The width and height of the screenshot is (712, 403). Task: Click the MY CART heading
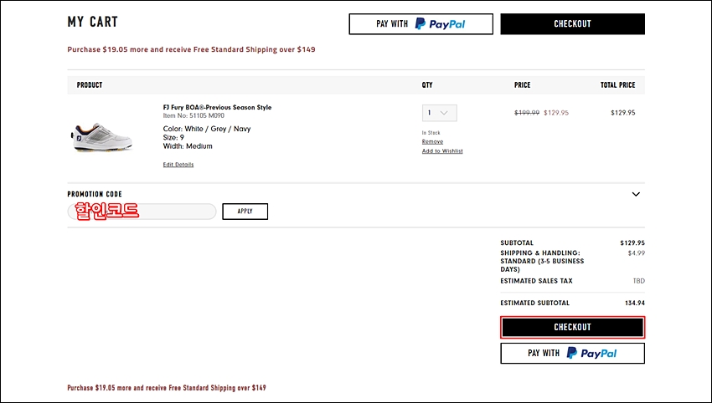click(93, 22)
